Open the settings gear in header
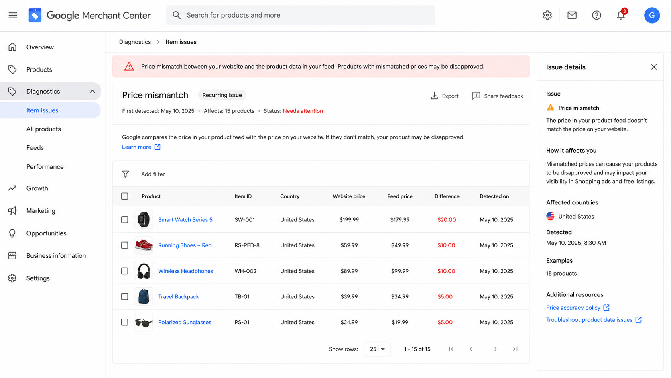671x378 pixels. coord(547,15)
